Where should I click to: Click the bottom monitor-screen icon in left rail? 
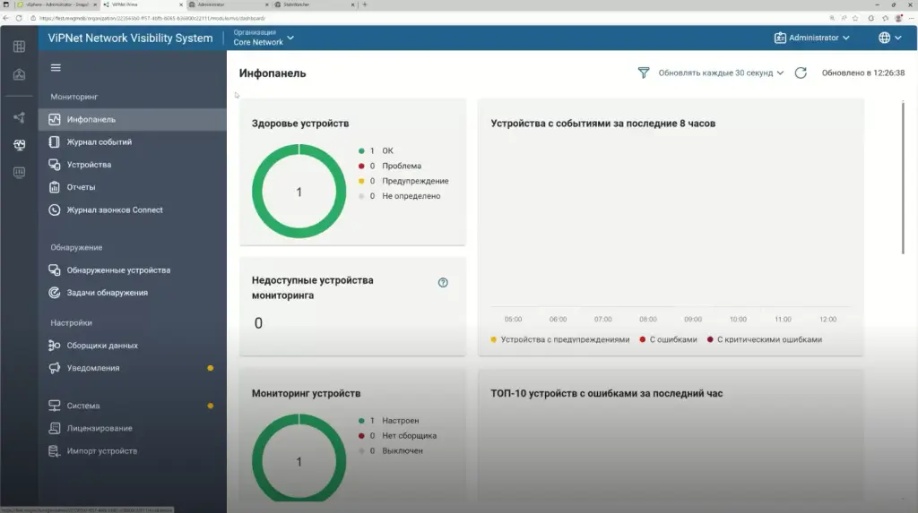(x=19, y=173)
